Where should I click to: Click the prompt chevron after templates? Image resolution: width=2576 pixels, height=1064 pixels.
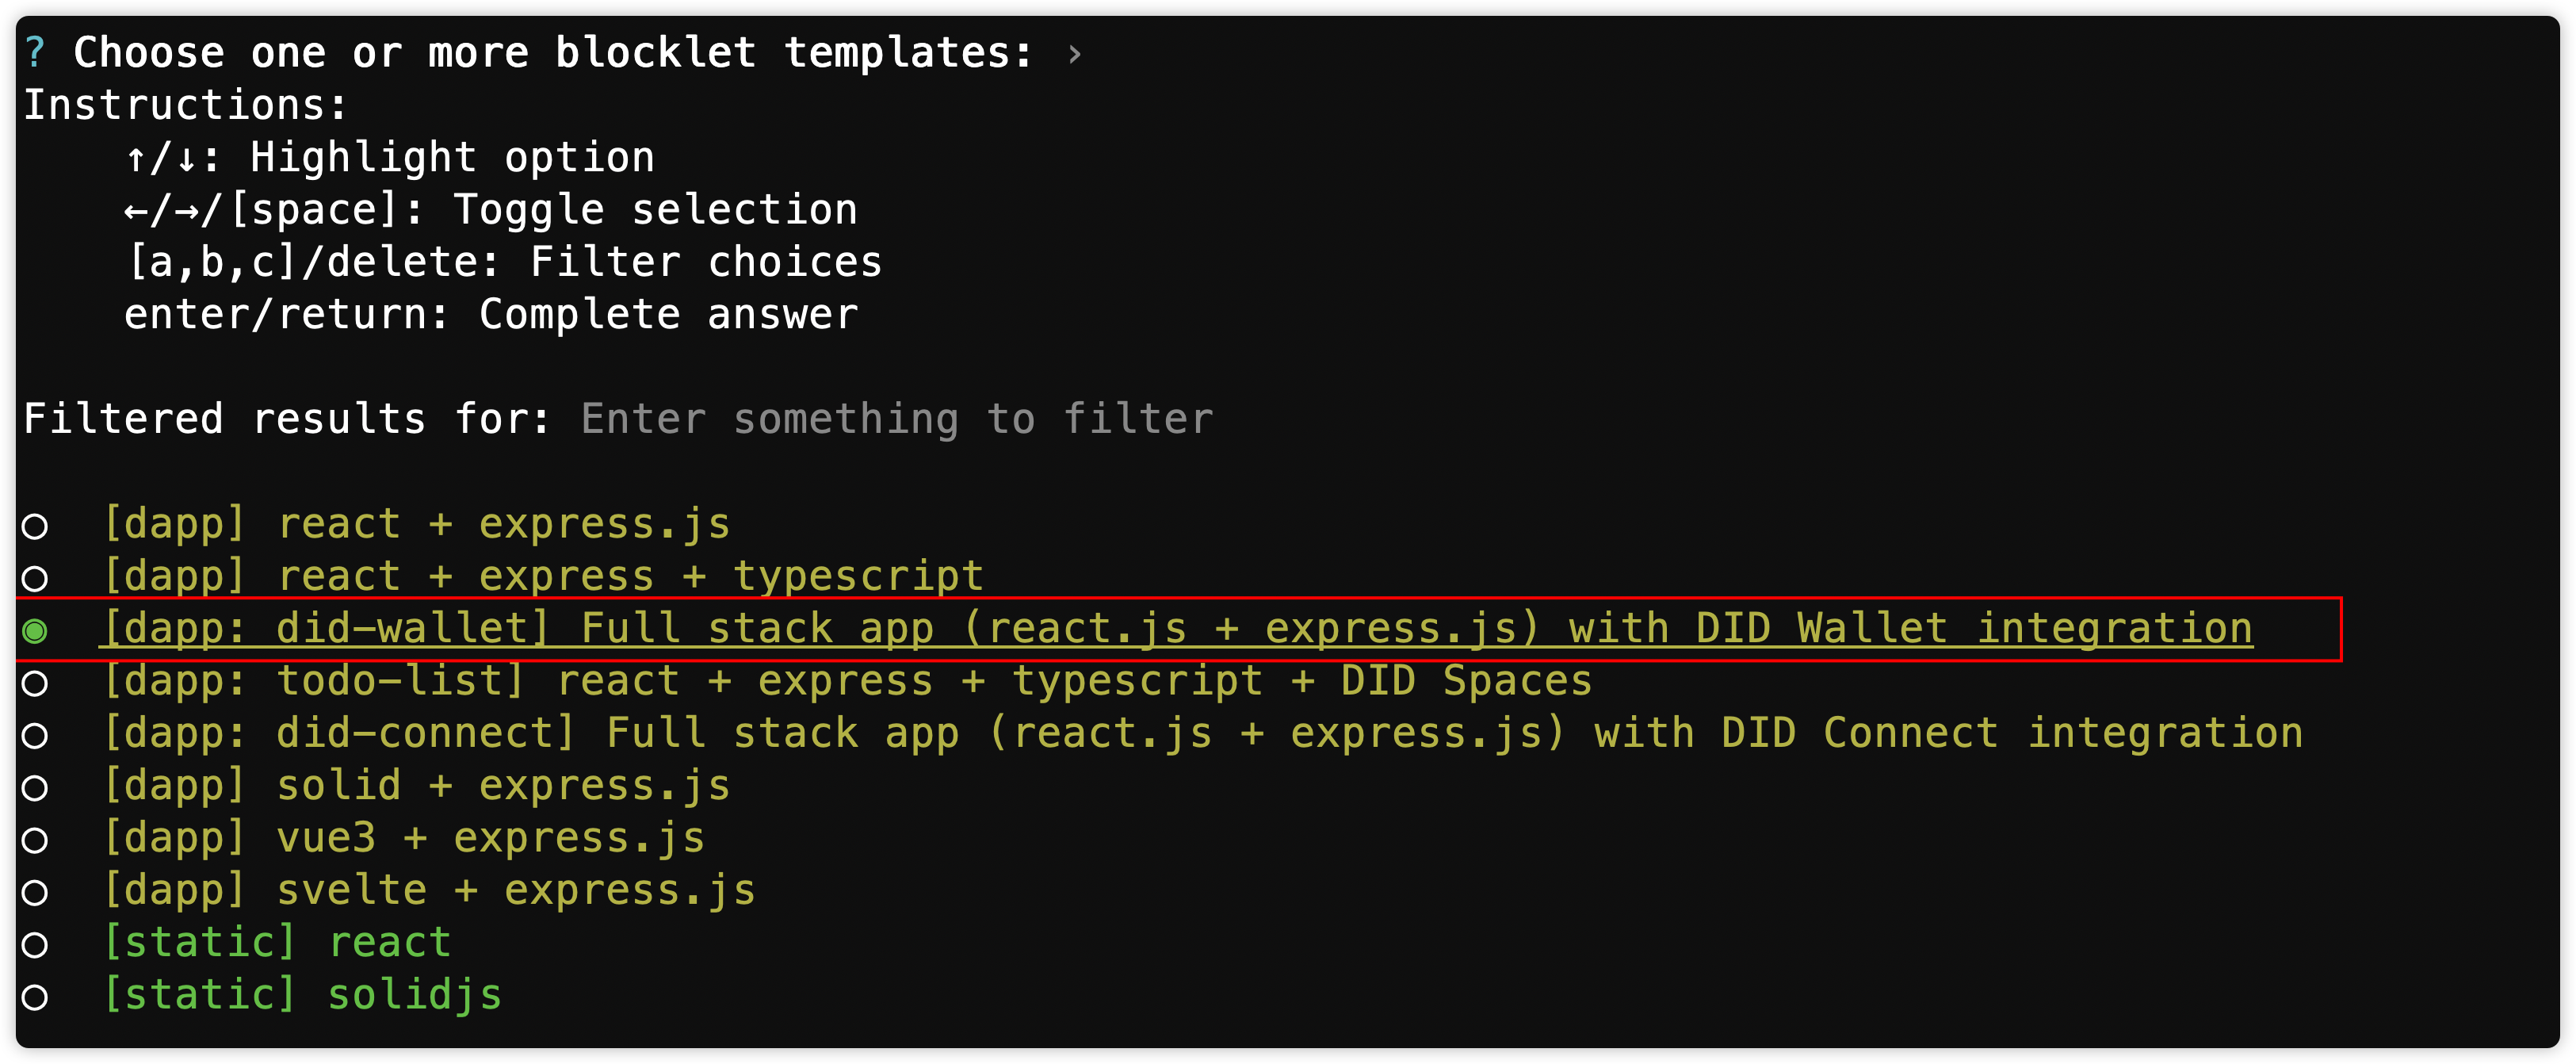(1074, 54)
